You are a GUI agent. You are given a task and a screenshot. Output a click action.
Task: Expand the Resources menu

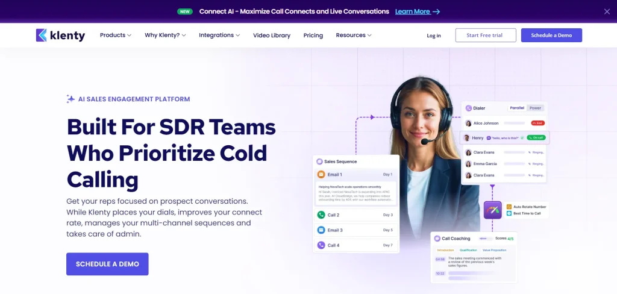354,36
